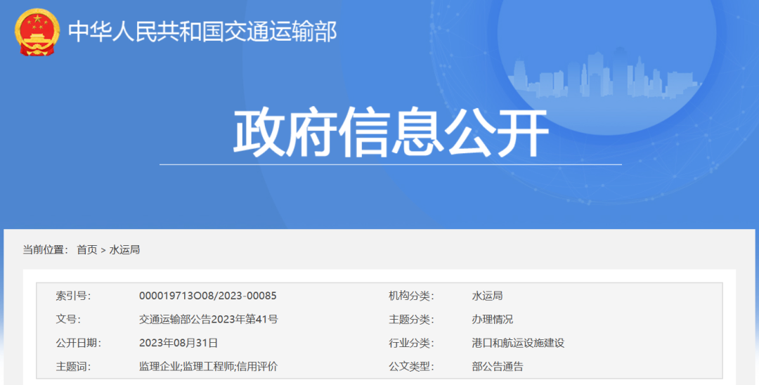The image size is (759, 385).
Task: Select the 索引号 label
Action: [73, 296]
